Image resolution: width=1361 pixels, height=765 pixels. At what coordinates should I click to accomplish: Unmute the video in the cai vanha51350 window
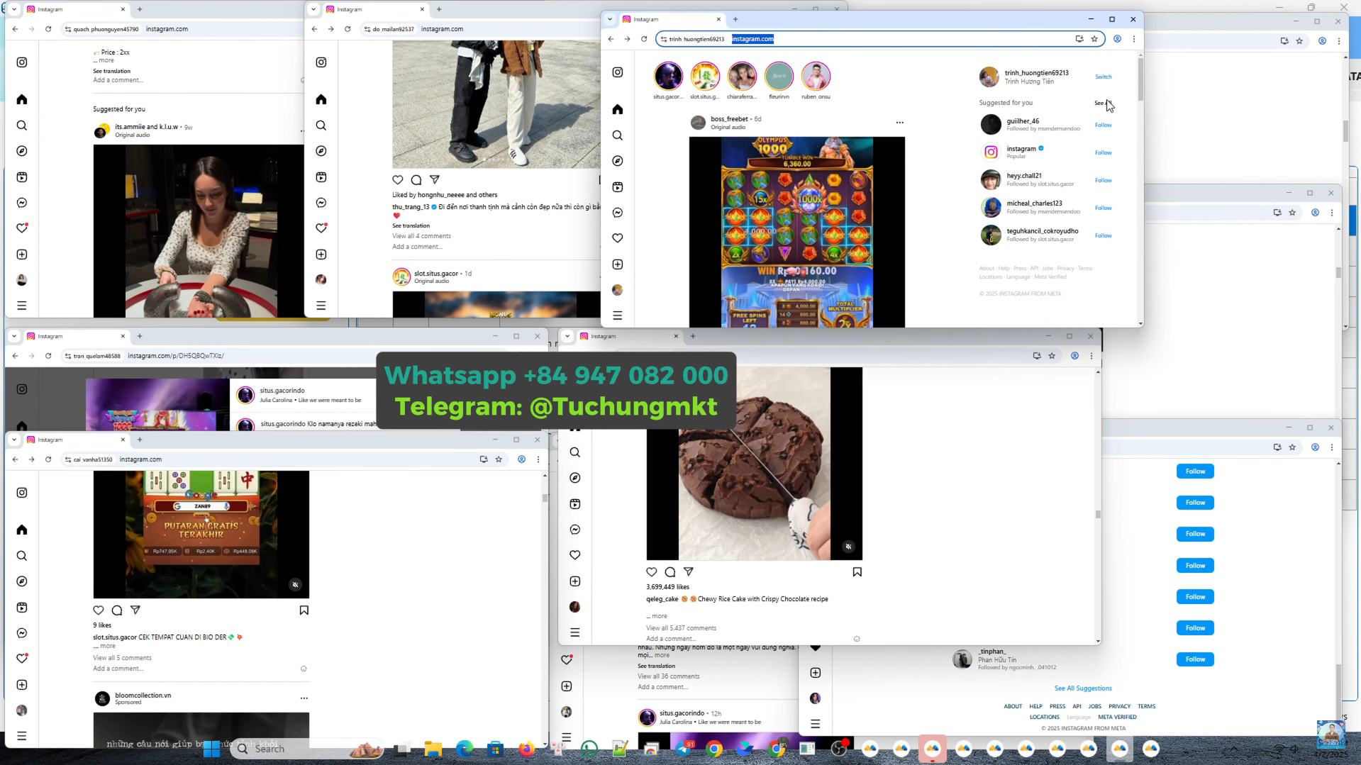click(x=296, y=585)
